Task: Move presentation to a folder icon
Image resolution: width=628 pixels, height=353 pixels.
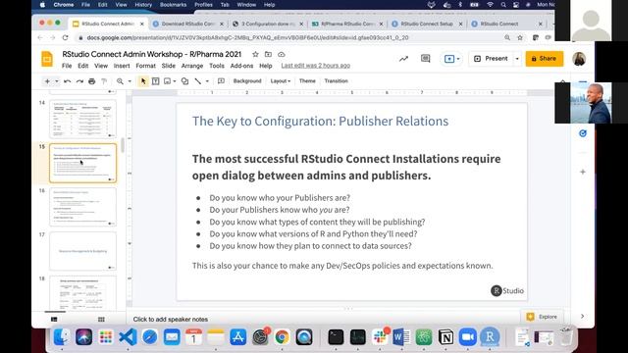Action: click(x=268, y=54)
